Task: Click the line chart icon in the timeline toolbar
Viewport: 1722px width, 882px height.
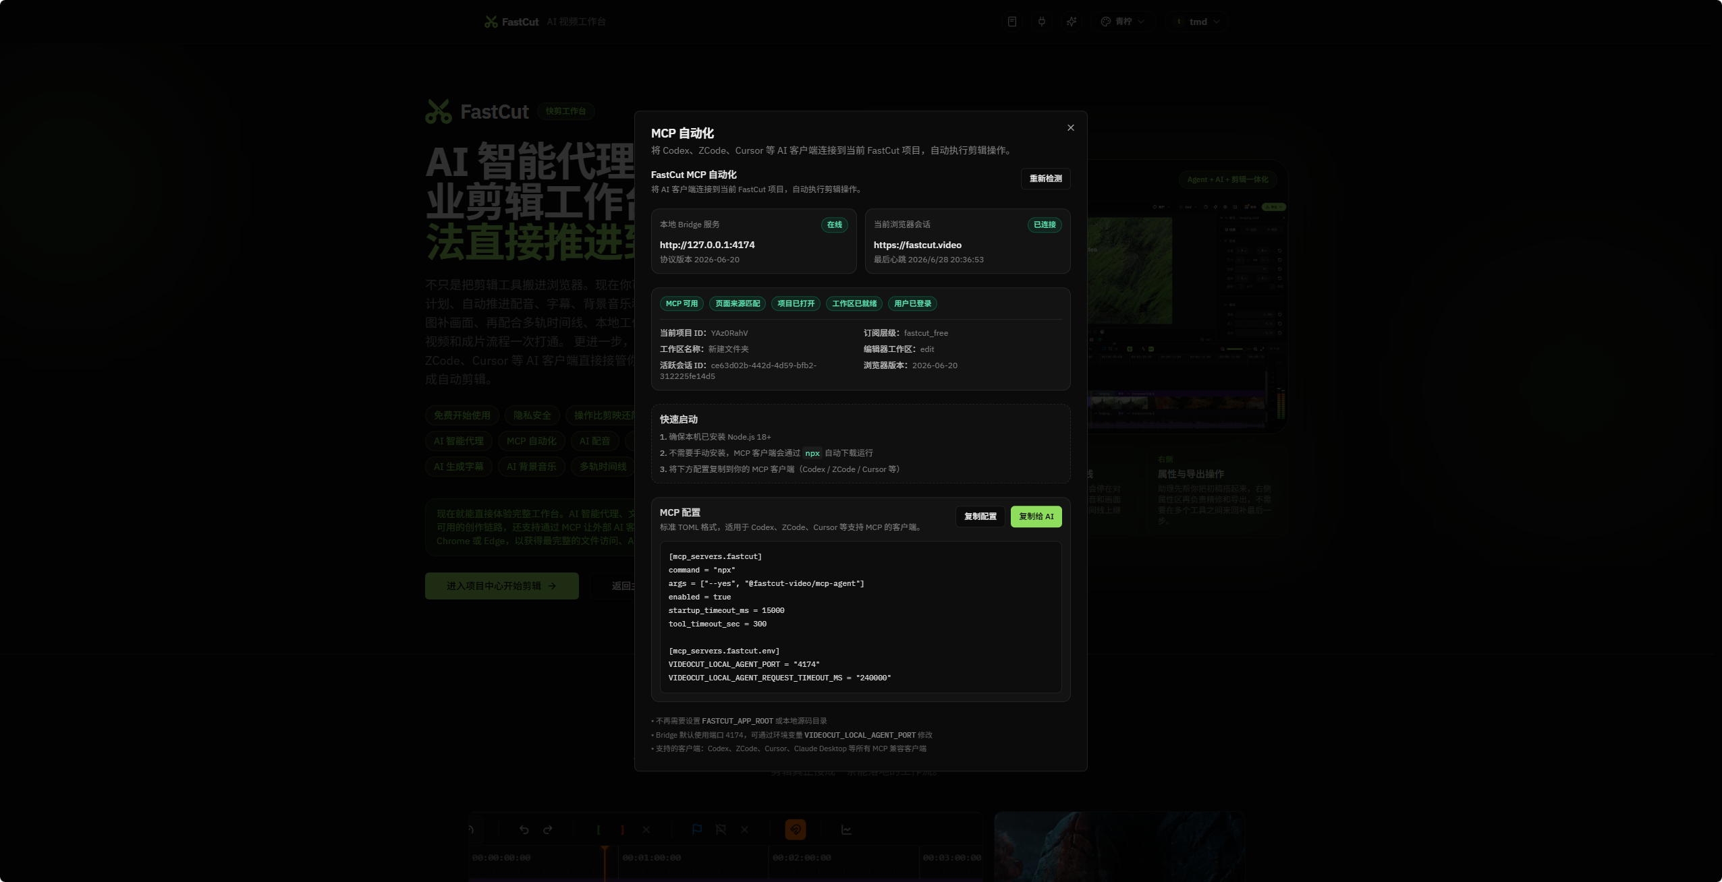Action: [x=846, y=830]
